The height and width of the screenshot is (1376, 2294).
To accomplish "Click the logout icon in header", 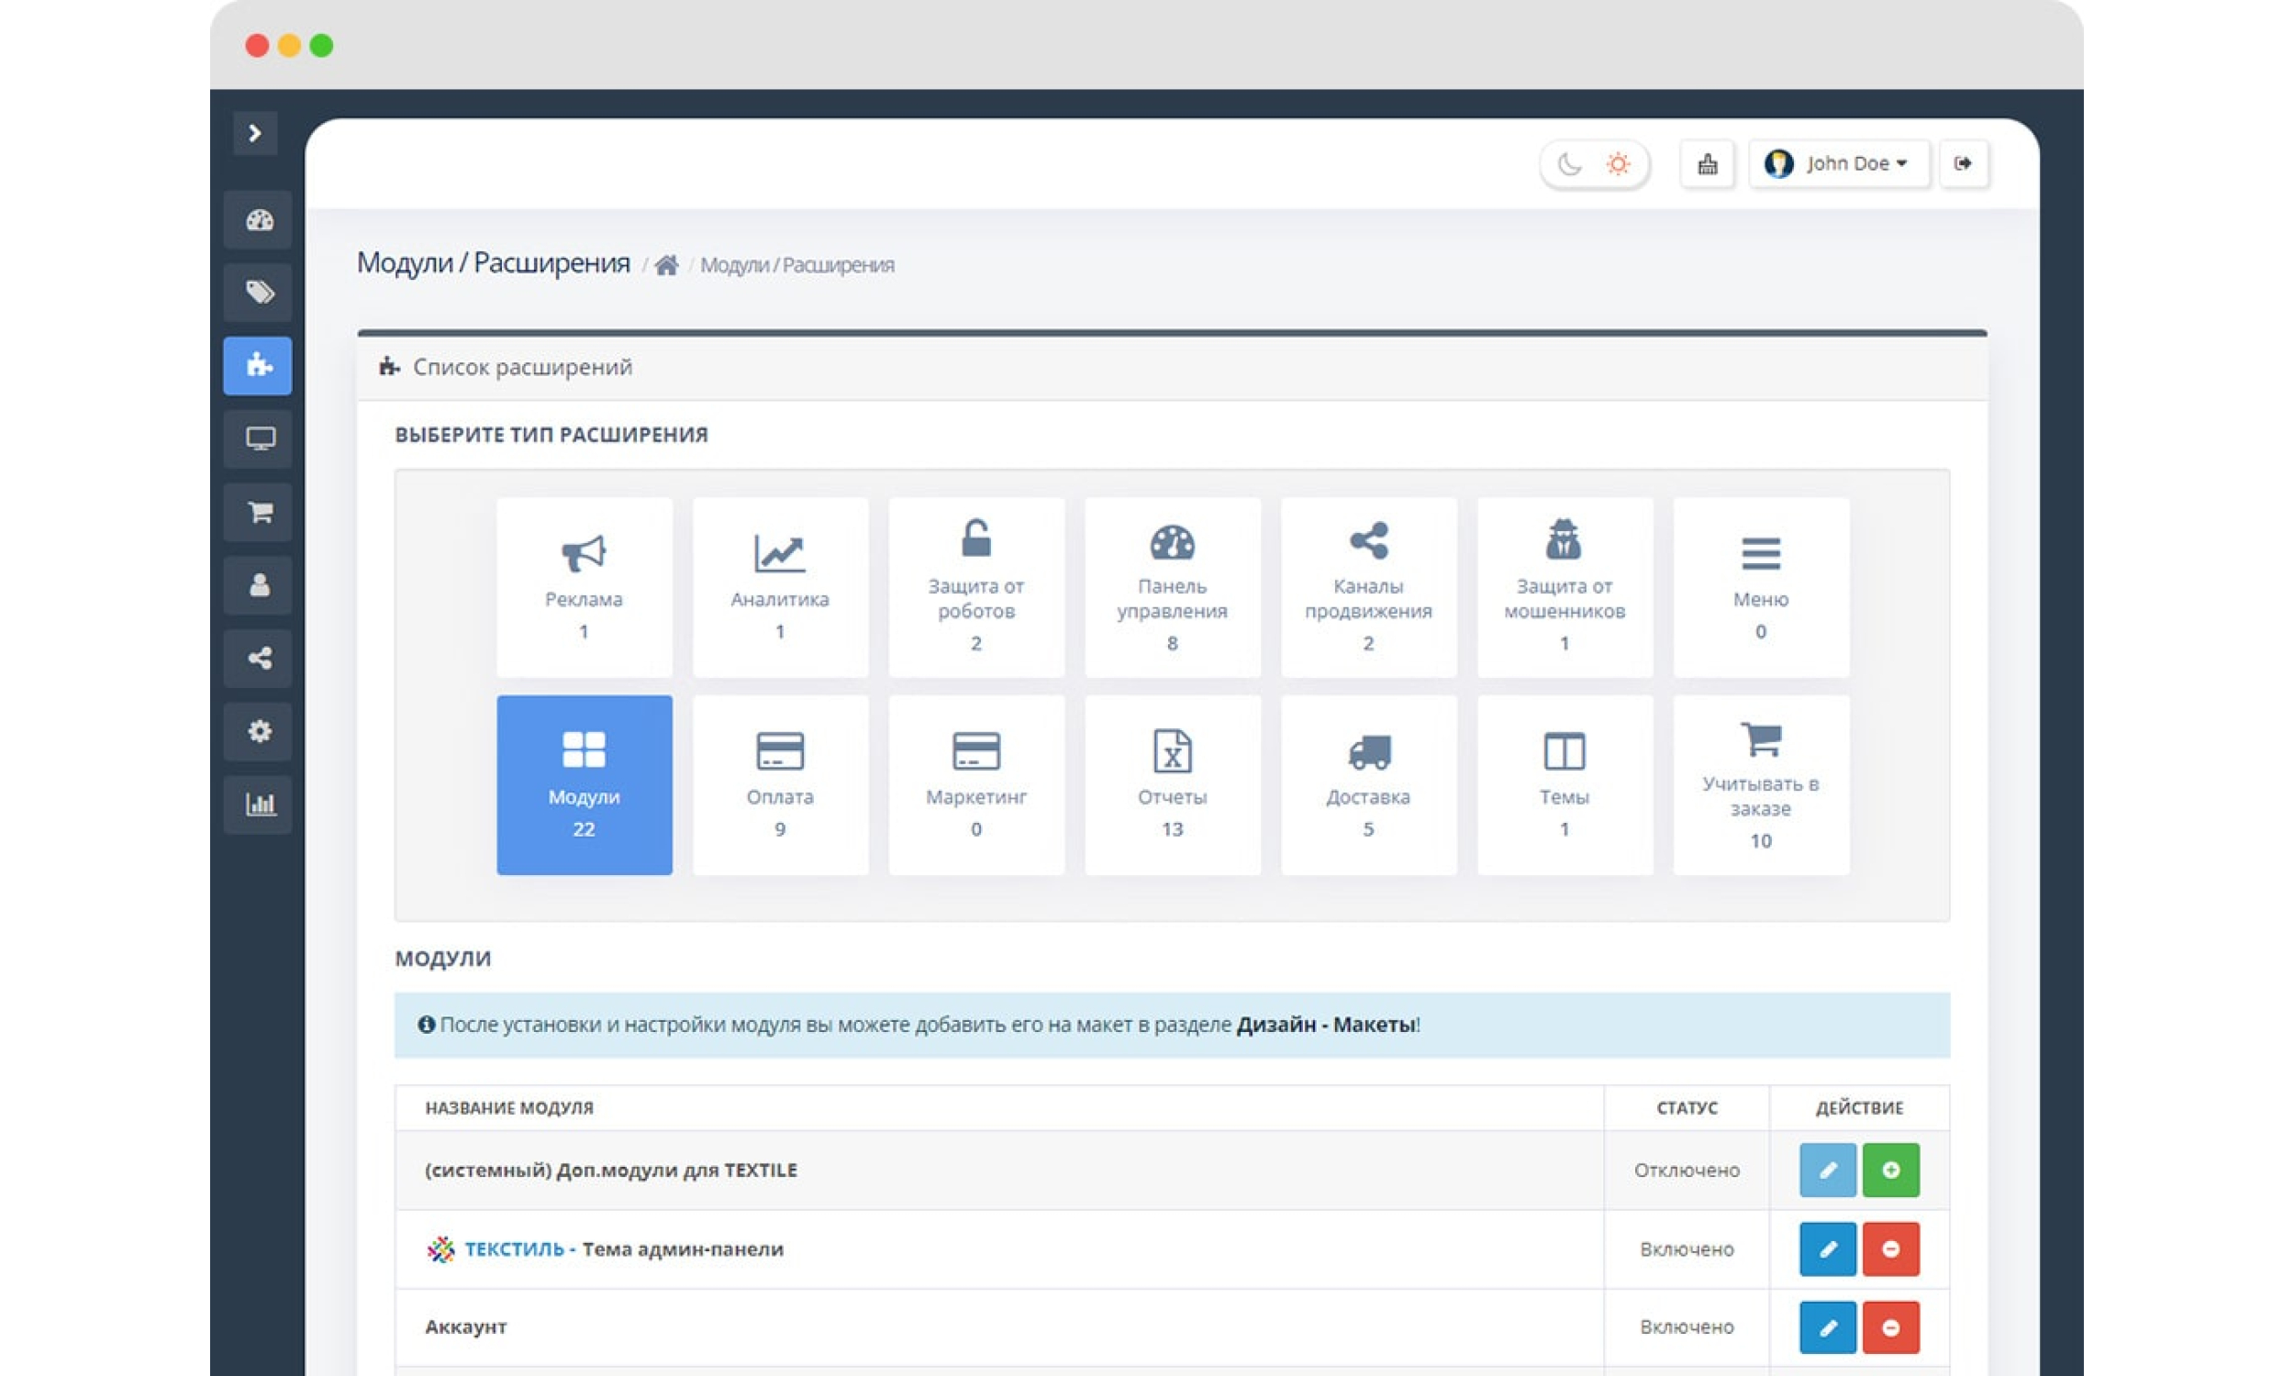I will [1962, 164].
